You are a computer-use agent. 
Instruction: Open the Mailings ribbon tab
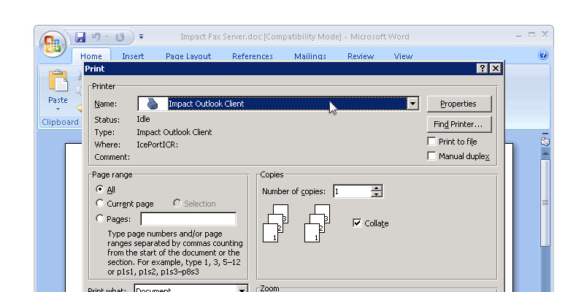310,56
